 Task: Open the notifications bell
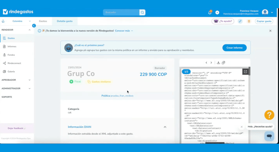[210, 12]
